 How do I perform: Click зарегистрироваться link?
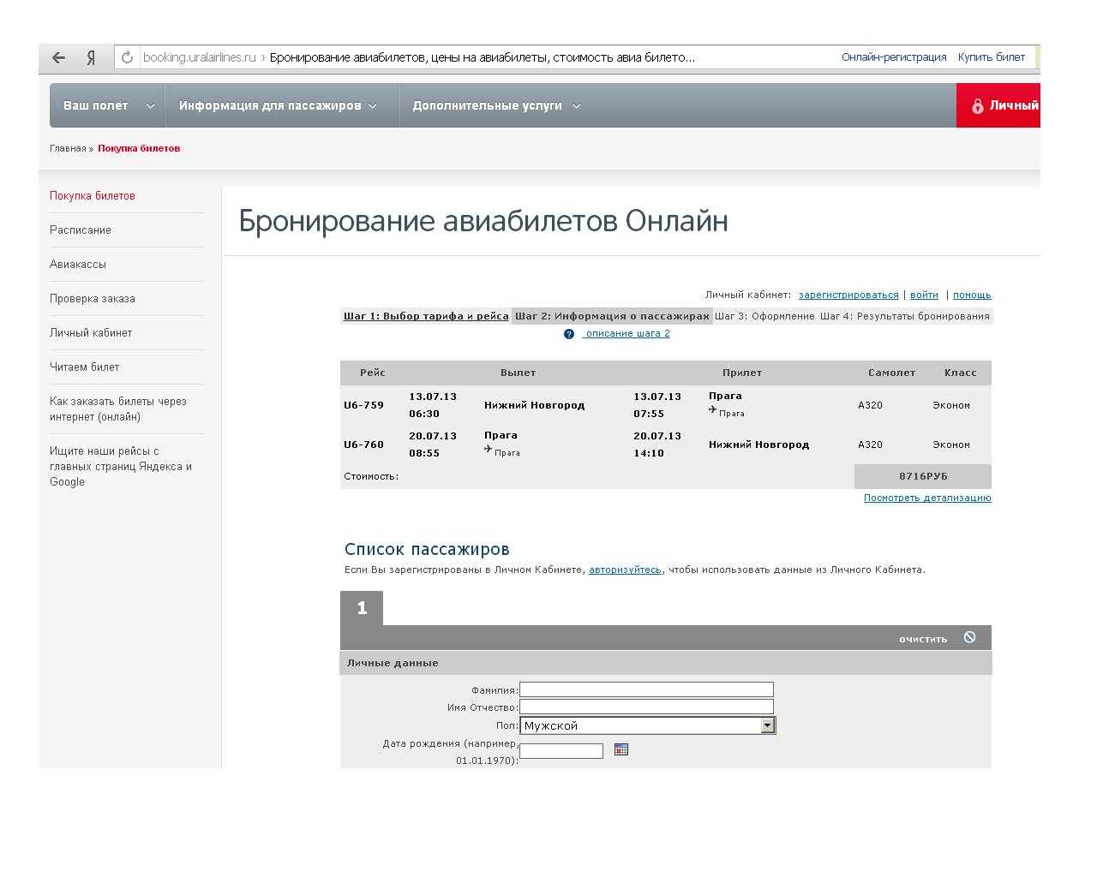click(848, 295)
